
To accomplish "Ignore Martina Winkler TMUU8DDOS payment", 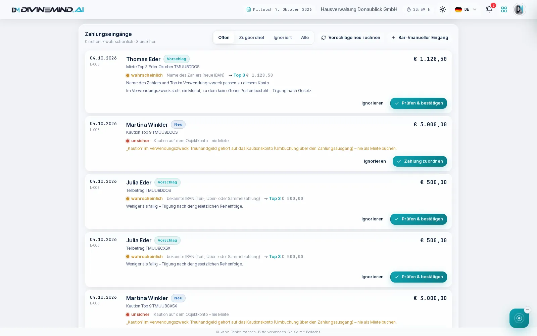I will pyautogui.click(x=375, y=161).
